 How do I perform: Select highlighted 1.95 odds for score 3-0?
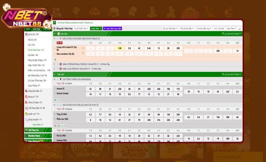click(120, 48)
